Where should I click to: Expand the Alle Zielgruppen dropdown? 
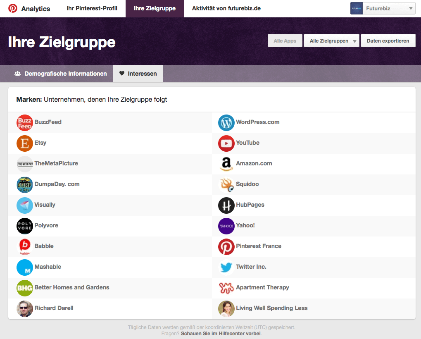[331, 41]
